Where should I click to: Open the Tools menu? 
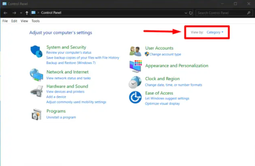(36, 21)
